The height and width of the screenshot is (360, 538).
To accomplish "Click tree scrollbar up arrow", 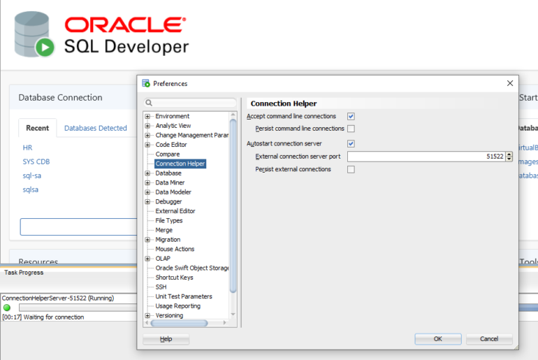I will pos(233,115).
